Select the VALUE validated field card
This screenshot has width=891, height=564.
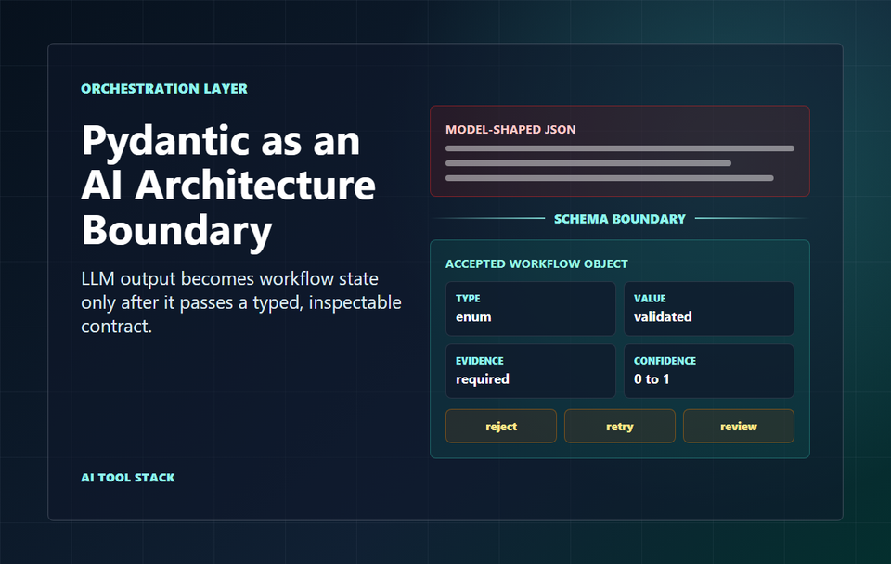(708, 308)
